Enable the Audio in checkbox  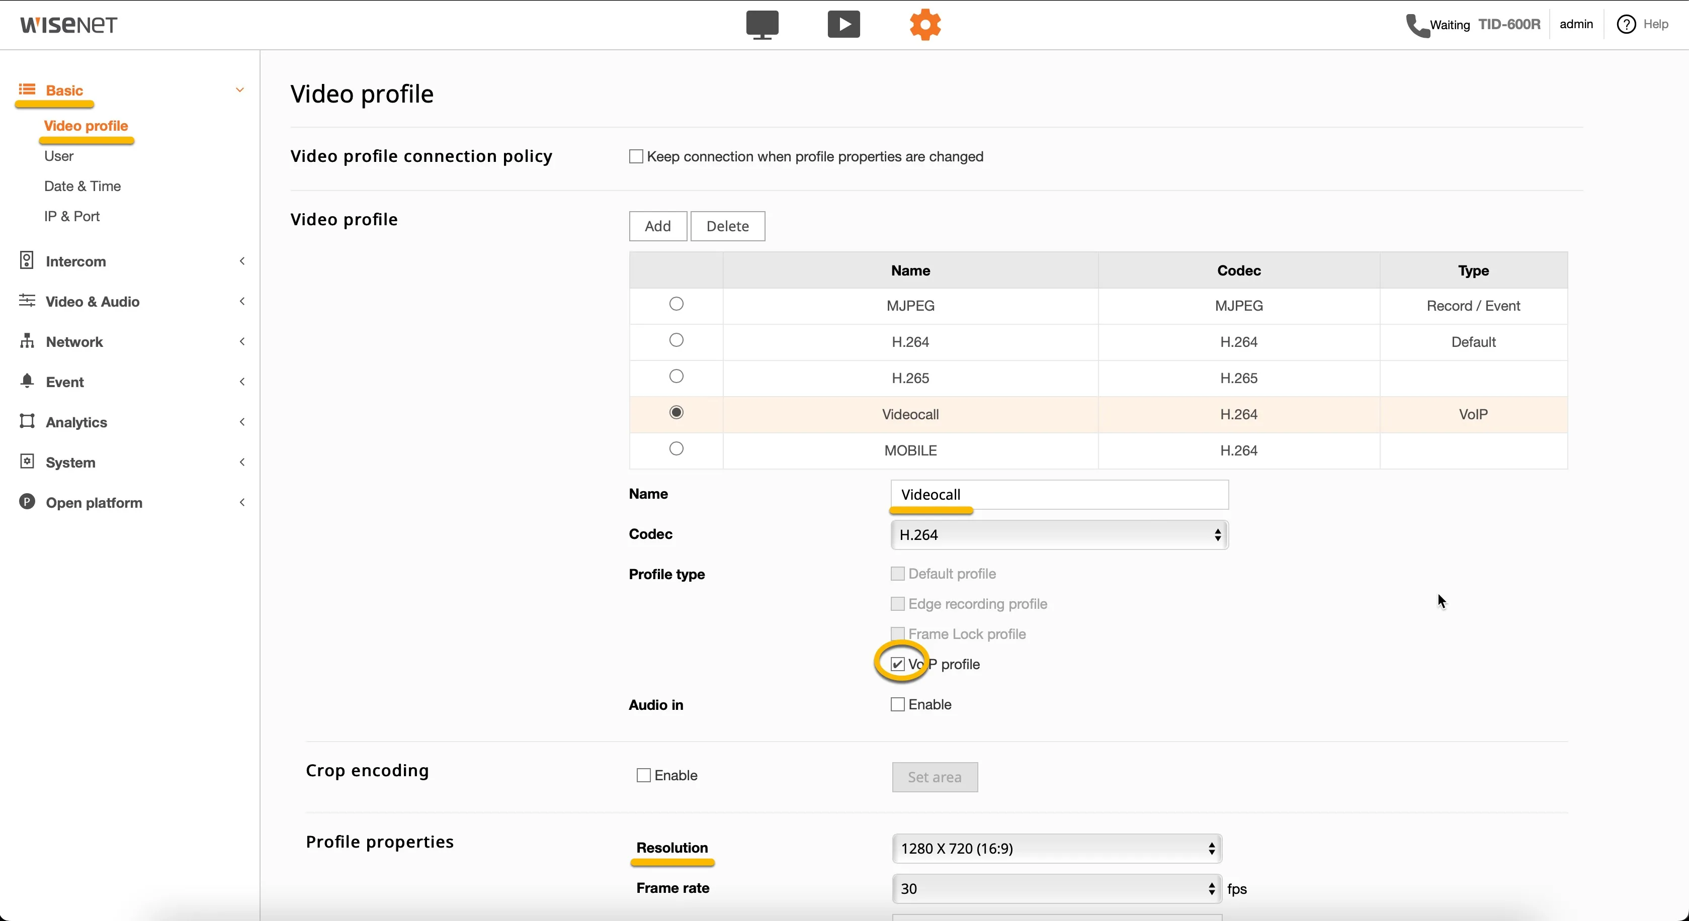(x=898, y=705)
